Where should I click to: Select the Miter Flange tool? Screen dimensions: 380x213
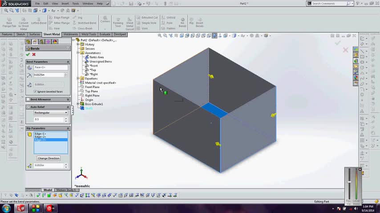pyautogui.click(x=59, y=23)
